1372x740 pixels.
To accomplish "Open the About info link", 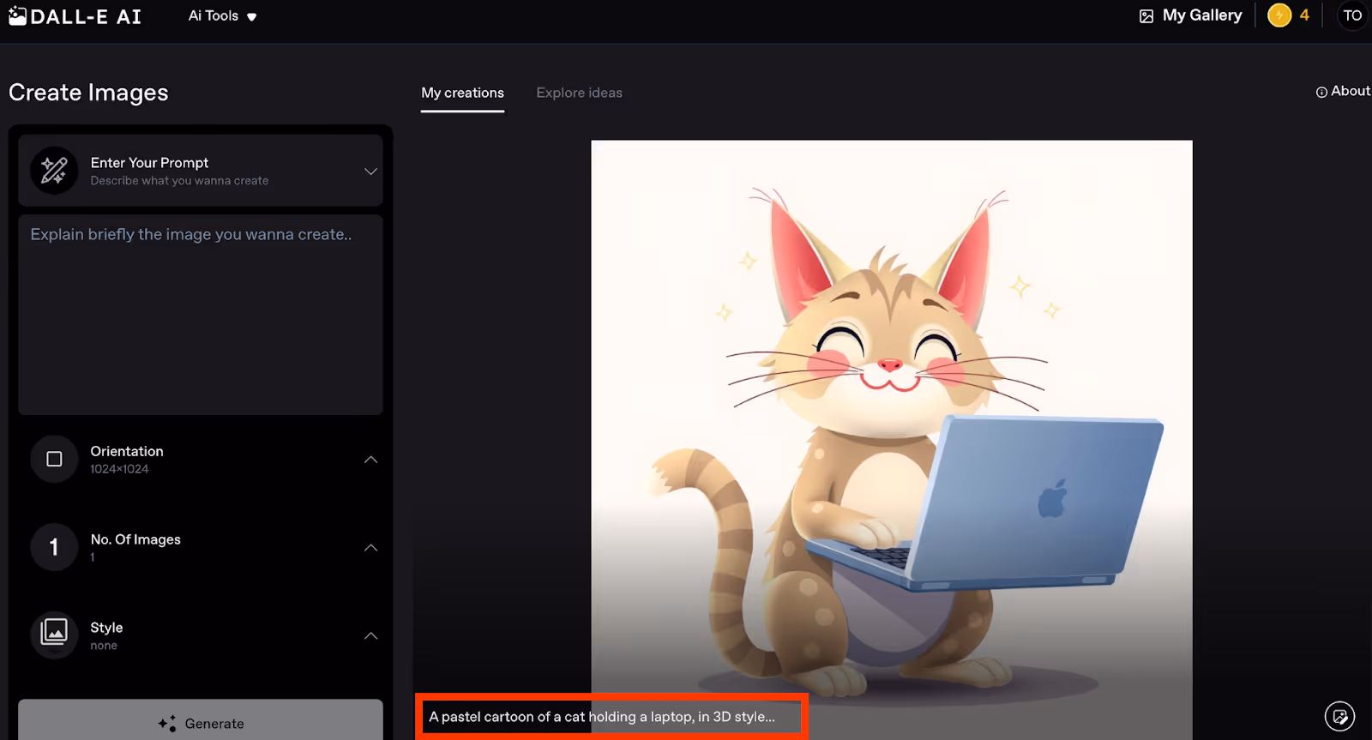I will [1343, 91].
